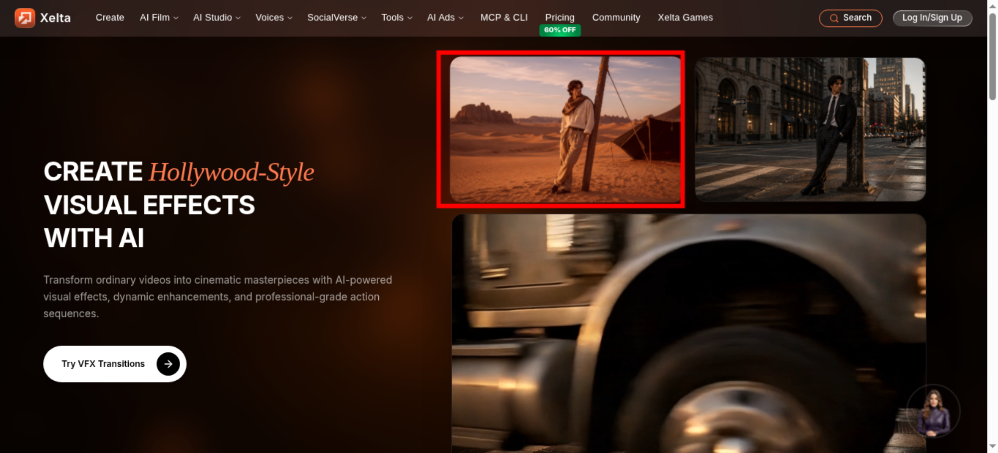Screen dimensions: 998x453
Task: Click the arrow icon on Try VFX Transitions
Action: [168, 364]
